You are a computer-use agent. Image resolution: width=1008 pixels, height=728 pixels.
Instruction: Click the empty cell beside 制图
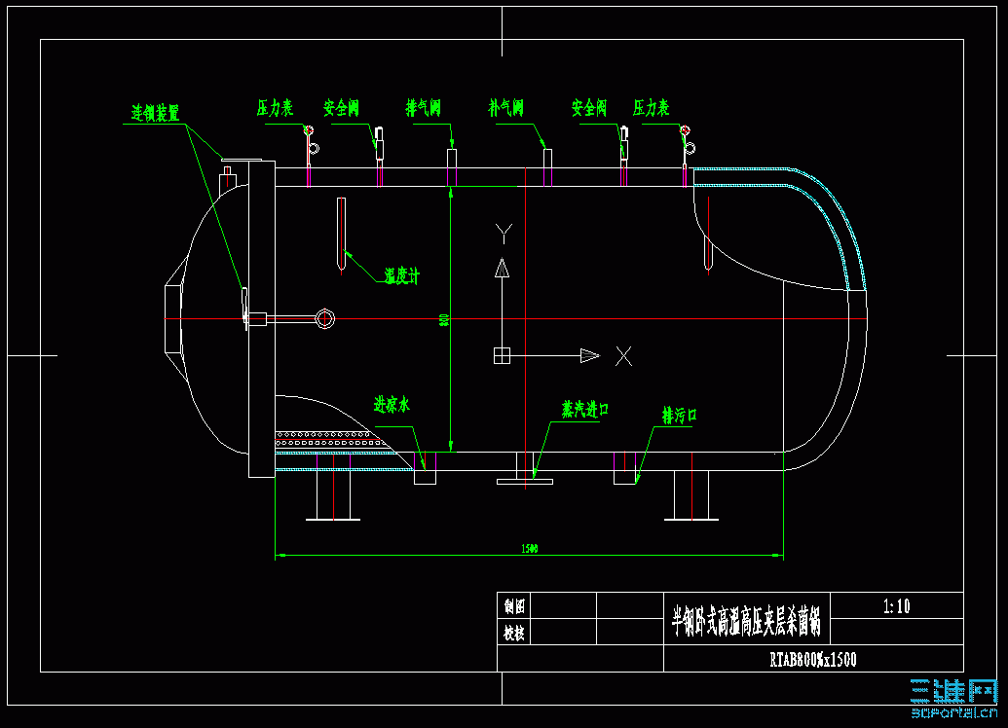coord(565,606)
